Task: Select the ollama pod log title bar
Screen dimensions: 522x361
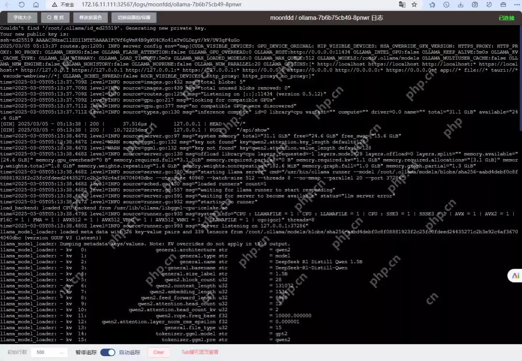Action: 327,18
